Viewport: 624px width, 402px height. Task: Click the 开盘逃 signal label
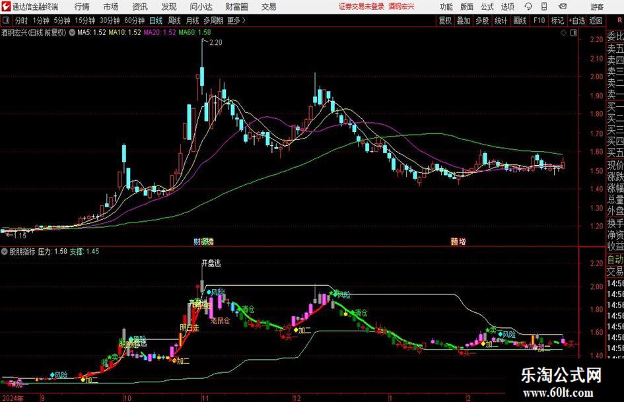[211, 263]
